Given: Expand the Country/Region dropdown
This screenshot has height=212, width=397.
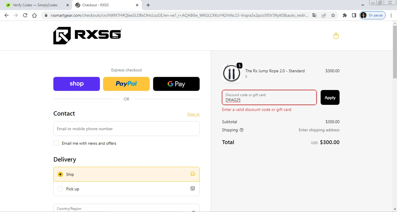Looking at the screenshot, I should coord(127,208).
